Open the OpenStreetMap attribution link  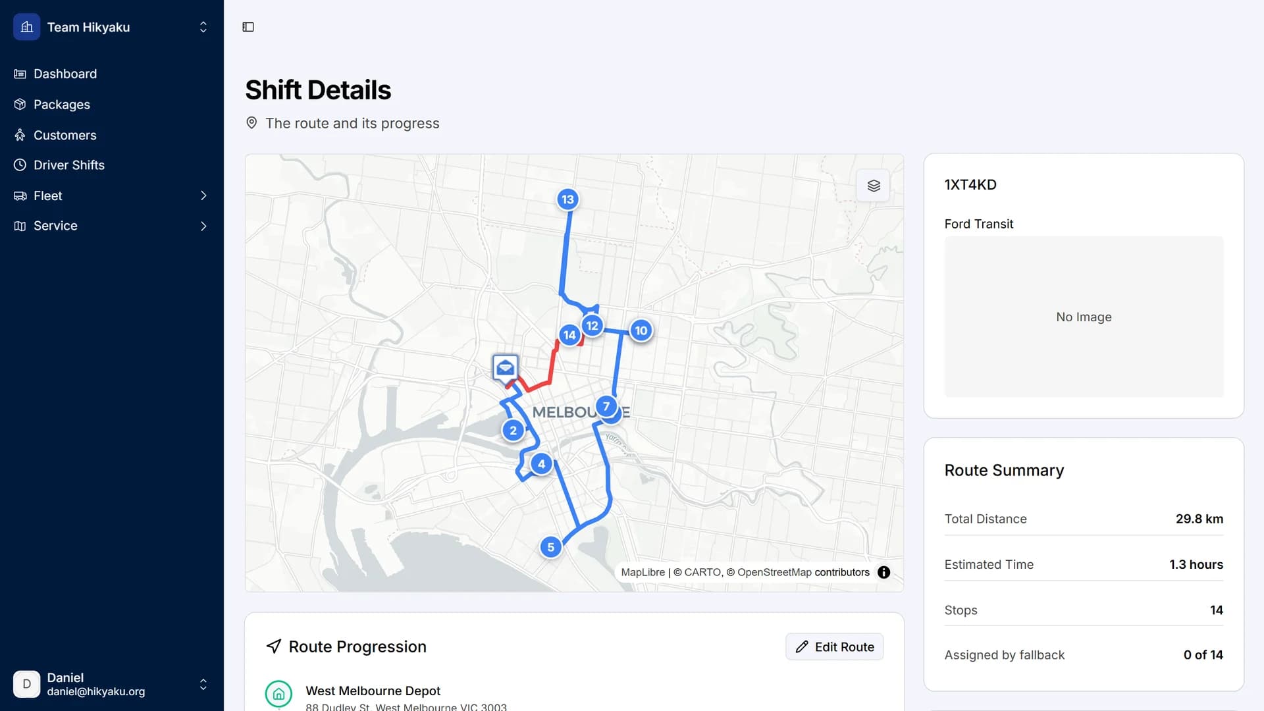click(x=774, y=572)
